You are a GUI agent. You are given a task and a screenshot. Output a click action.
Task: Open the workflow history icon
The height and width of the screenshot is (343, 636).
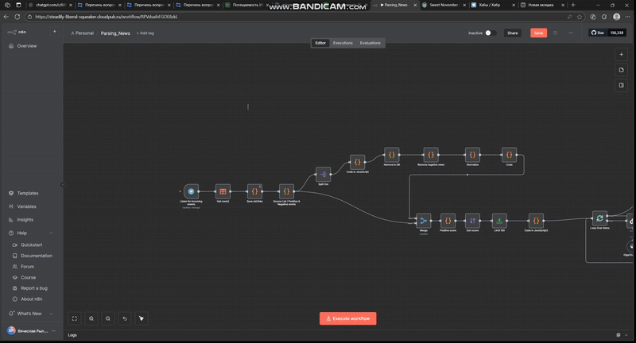[x=555, y=33]
